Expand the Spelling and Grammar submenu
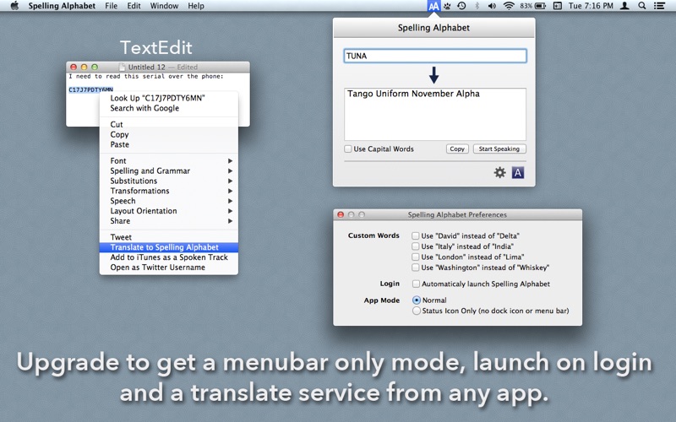The image size is (676, 422). 168,171
